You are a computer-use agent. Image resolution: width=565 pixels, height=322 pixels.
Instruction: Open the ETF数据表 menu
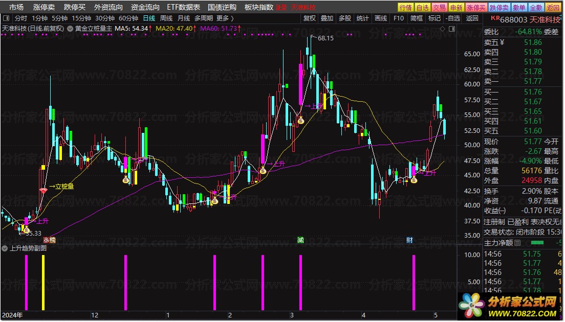coord(183,7)
